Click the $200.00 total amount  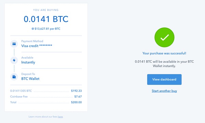[x=76, y=102]
